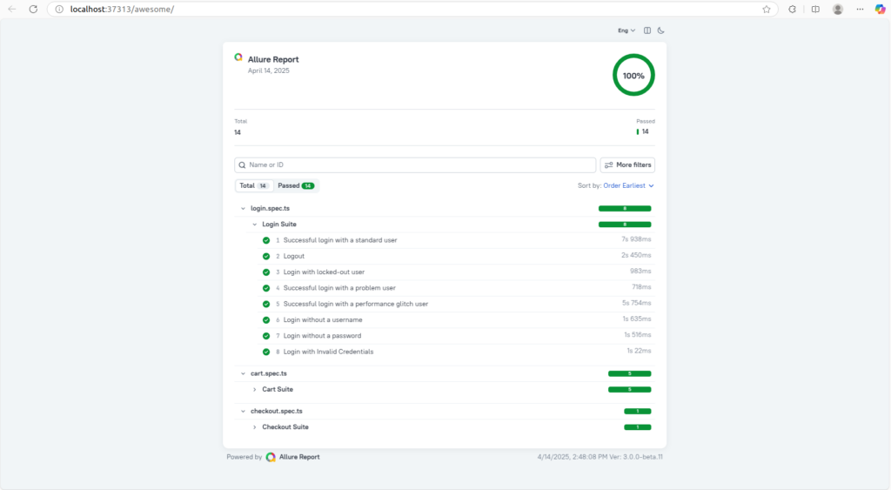Click the Name or ID search field

click(x=415, y=164)
